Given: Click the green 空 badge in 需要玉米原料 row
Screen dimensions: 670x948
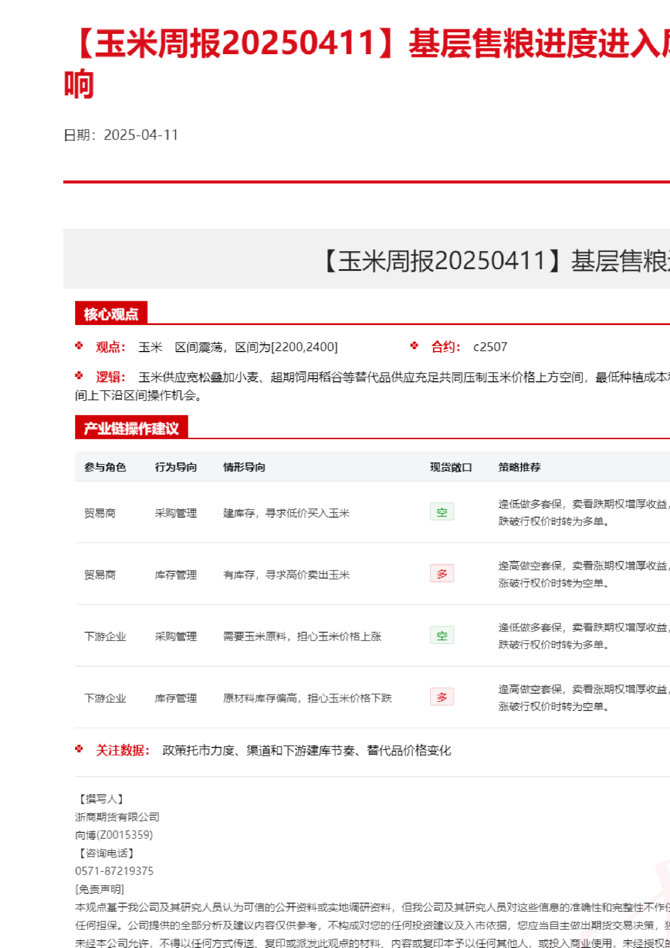Looking at the screenshot, I should click(x=442, y=636).
